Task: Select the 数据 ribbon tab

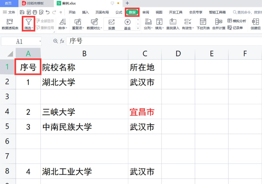Action: pyautogui.click(x=132, y=12)
